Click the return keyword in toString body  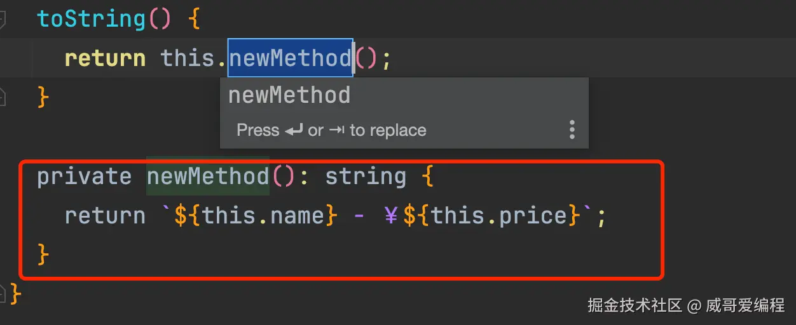tap(105, 58)
